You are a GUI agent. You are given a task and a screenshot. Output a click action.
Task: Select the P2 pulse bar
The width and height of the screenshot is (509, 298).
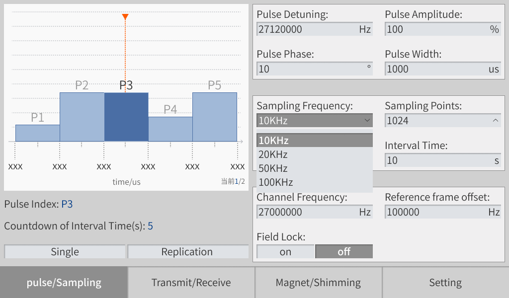82,117
